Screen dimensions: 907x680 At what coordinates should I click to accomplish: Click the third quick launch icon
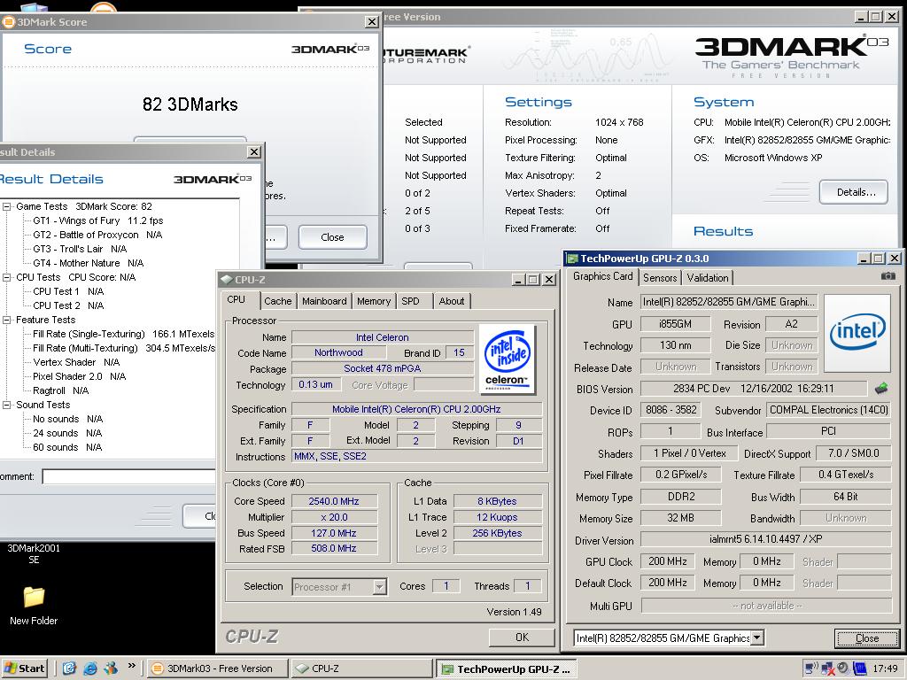pyautogui.click(x=110, y=668)
